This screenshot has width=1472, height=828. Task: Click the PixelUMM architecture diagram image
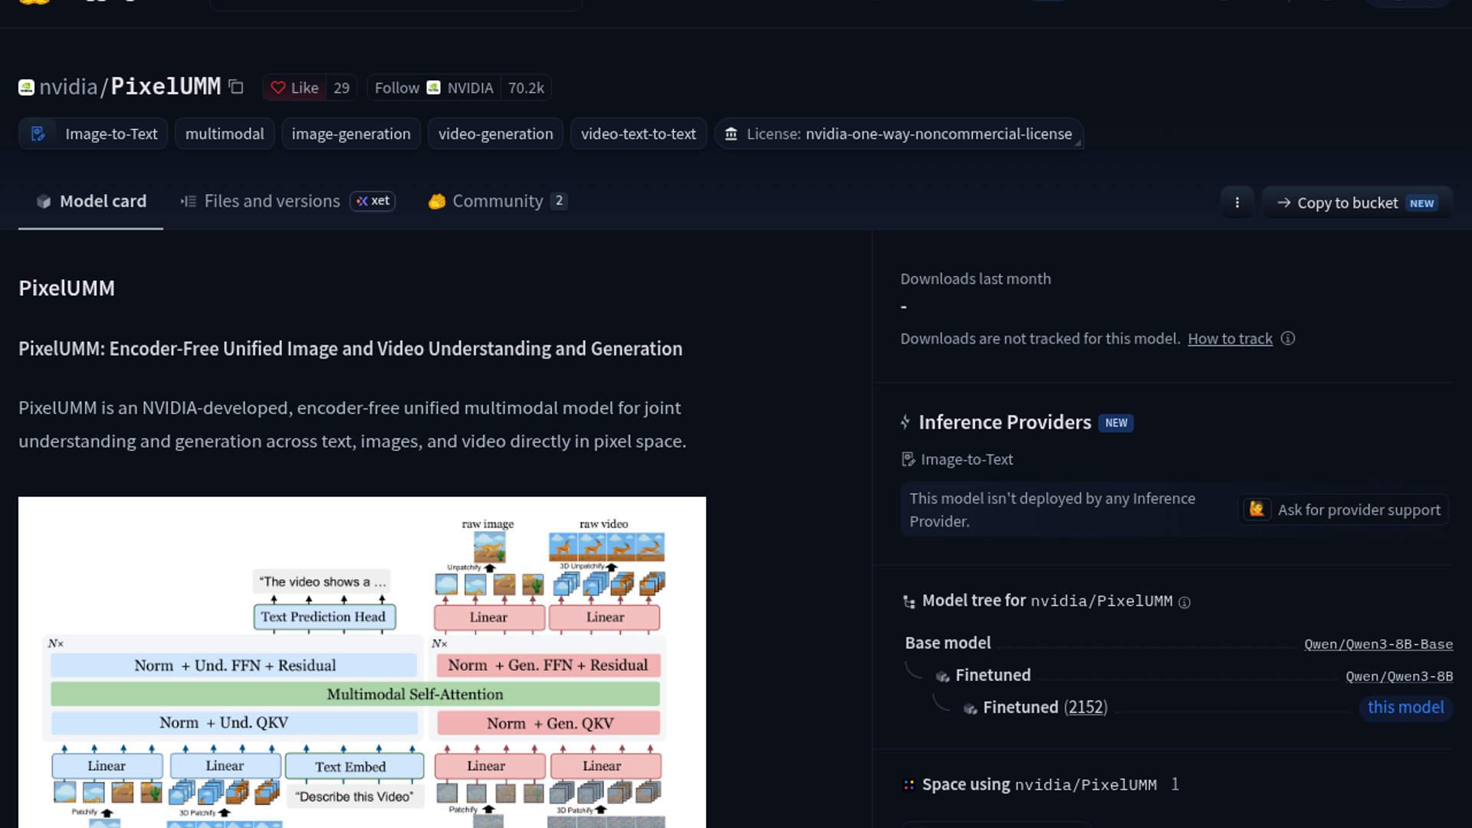pyautogui.click(x=362, y=662)
